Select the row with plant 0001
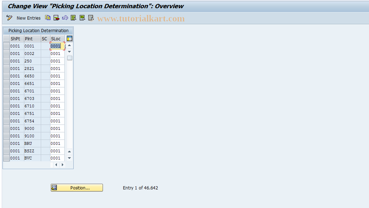 [6, 46]
